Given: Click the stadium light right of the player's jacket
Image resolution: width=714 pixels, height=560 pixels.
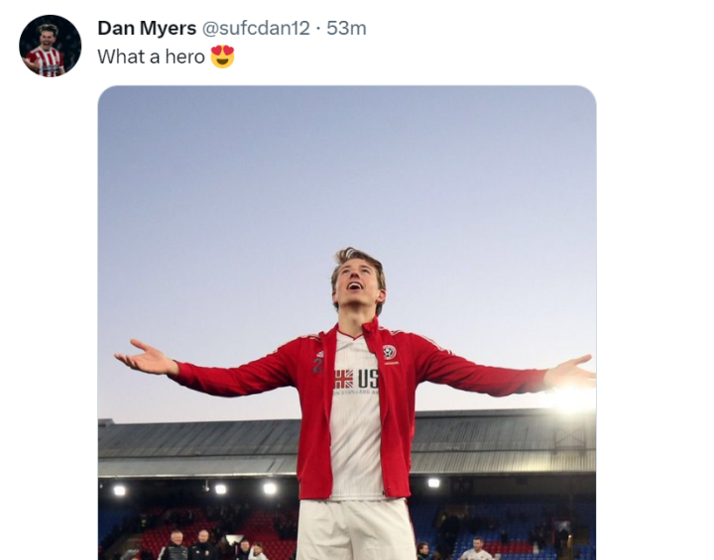Looking at the screenshot, I should [433, 483].
